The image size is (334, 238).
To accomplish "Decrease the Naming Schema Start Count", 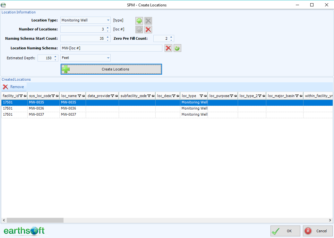I will 107,40.
